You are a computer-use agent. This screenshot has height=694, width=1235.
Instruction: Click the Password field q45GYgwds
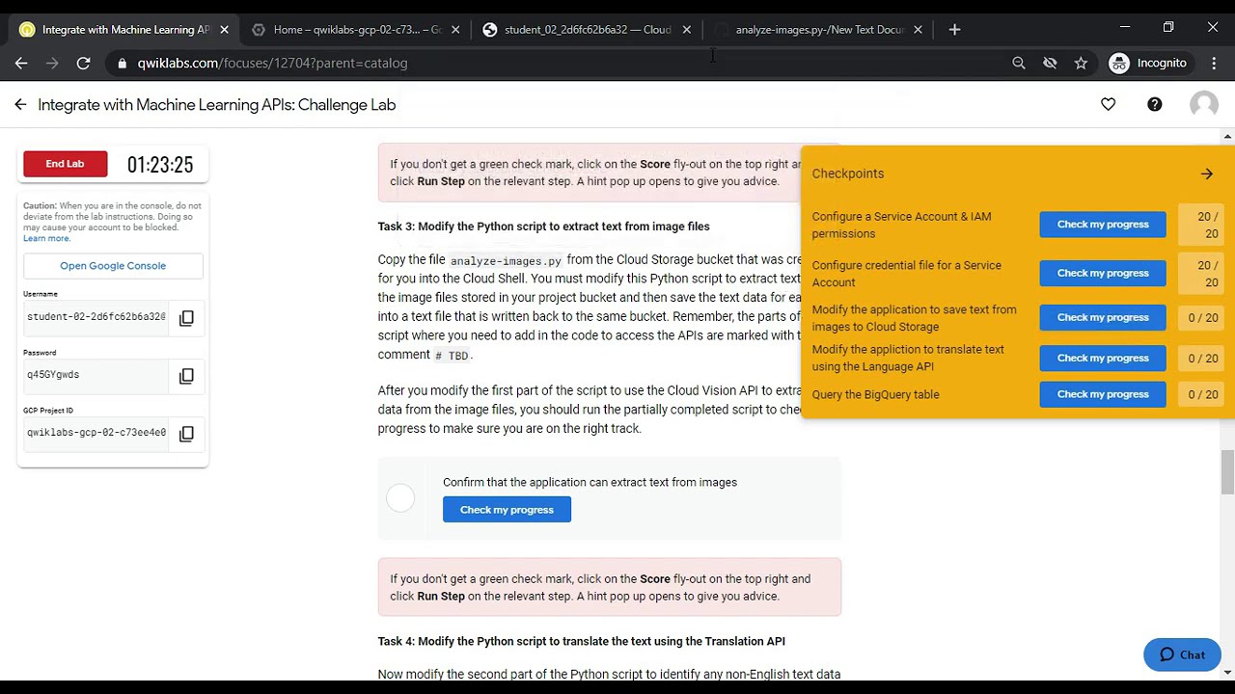click(x=96, y=375)
